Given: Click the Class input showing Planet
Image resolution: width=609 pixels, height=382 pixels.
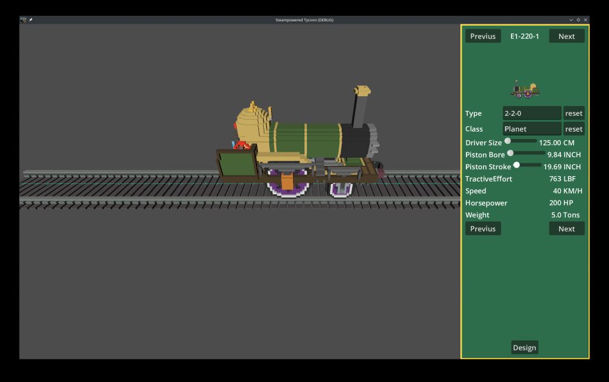Looking at the screenshot, I should (532, 129).
